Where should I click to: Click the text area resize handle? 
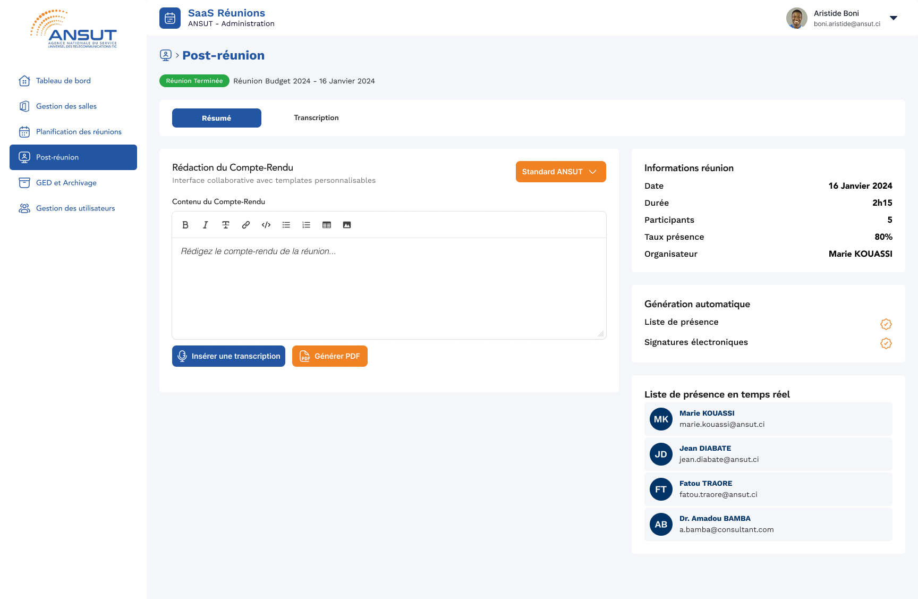pyautogui.click(x=601, y=334)
